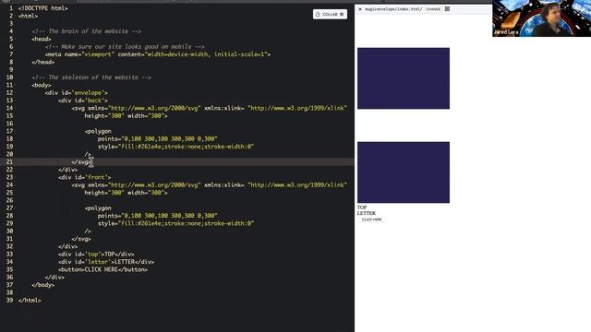
Task: Open the Jared Lera webcam thumbnail
Action: point(542,18)
